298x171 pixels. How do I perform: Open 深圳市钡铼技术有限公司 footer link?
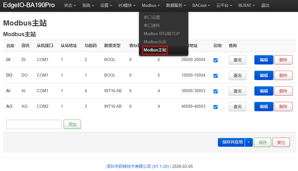tap(137, 166)
